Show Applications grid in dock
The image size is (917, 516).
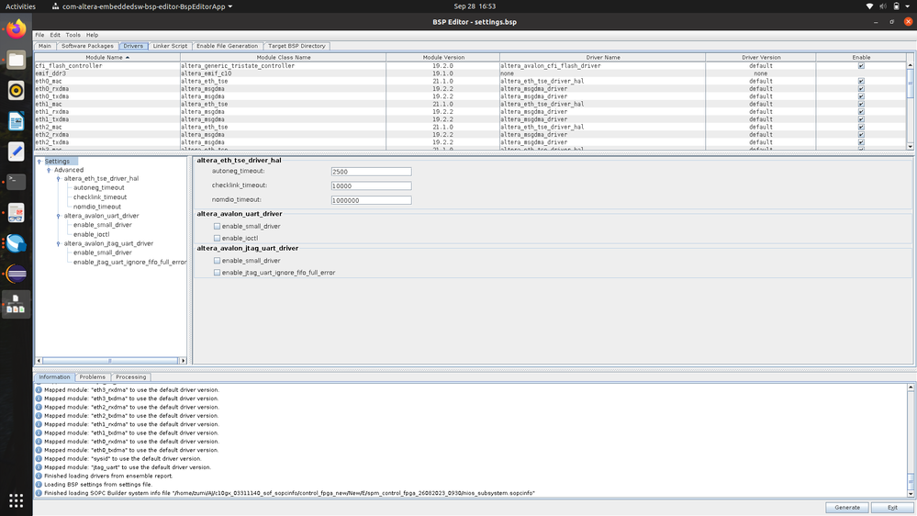click(x=16, y=500)
